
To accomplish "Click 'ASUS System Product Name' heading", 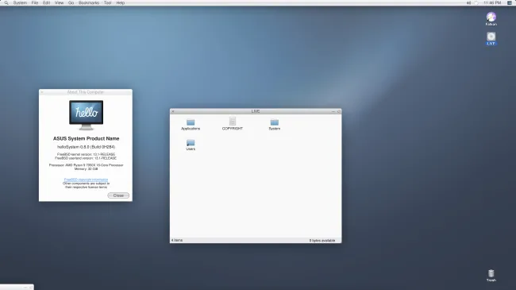I will coord(87,138).
